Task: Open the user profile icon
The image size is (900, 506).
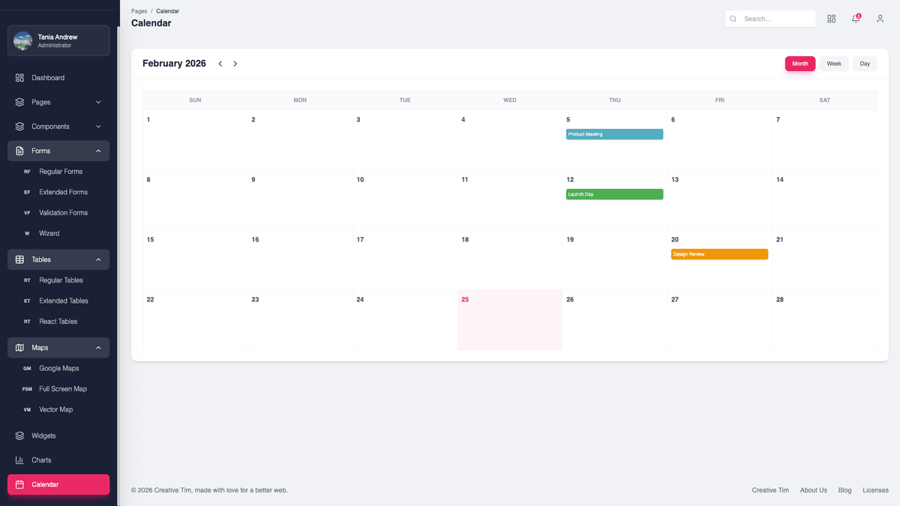Action: (880, 19)
